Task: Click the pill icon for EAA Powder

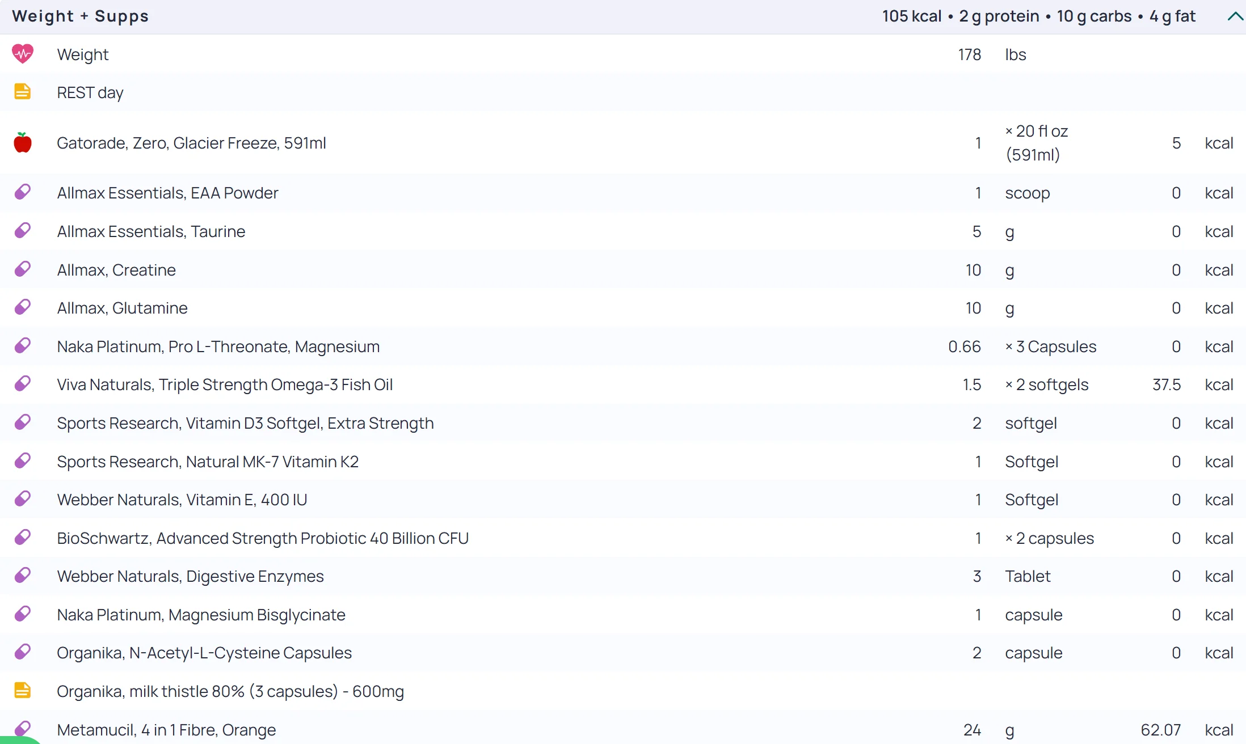Action: pyautogui.click(x=23, y=192)
